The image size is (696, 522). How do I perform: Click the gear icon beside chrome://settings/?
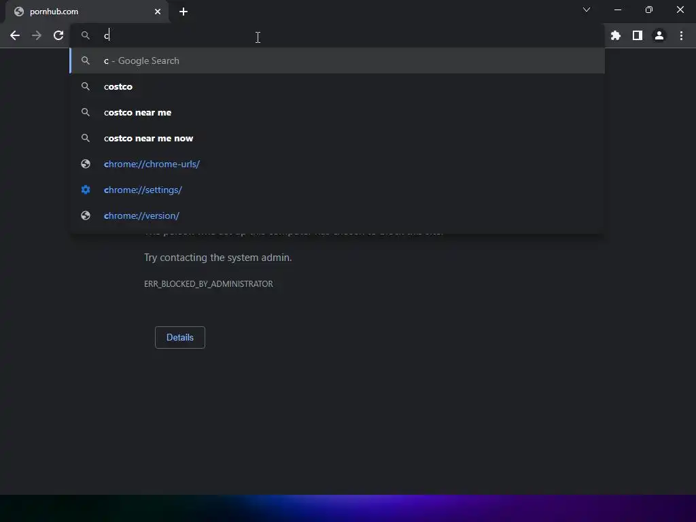86,190
